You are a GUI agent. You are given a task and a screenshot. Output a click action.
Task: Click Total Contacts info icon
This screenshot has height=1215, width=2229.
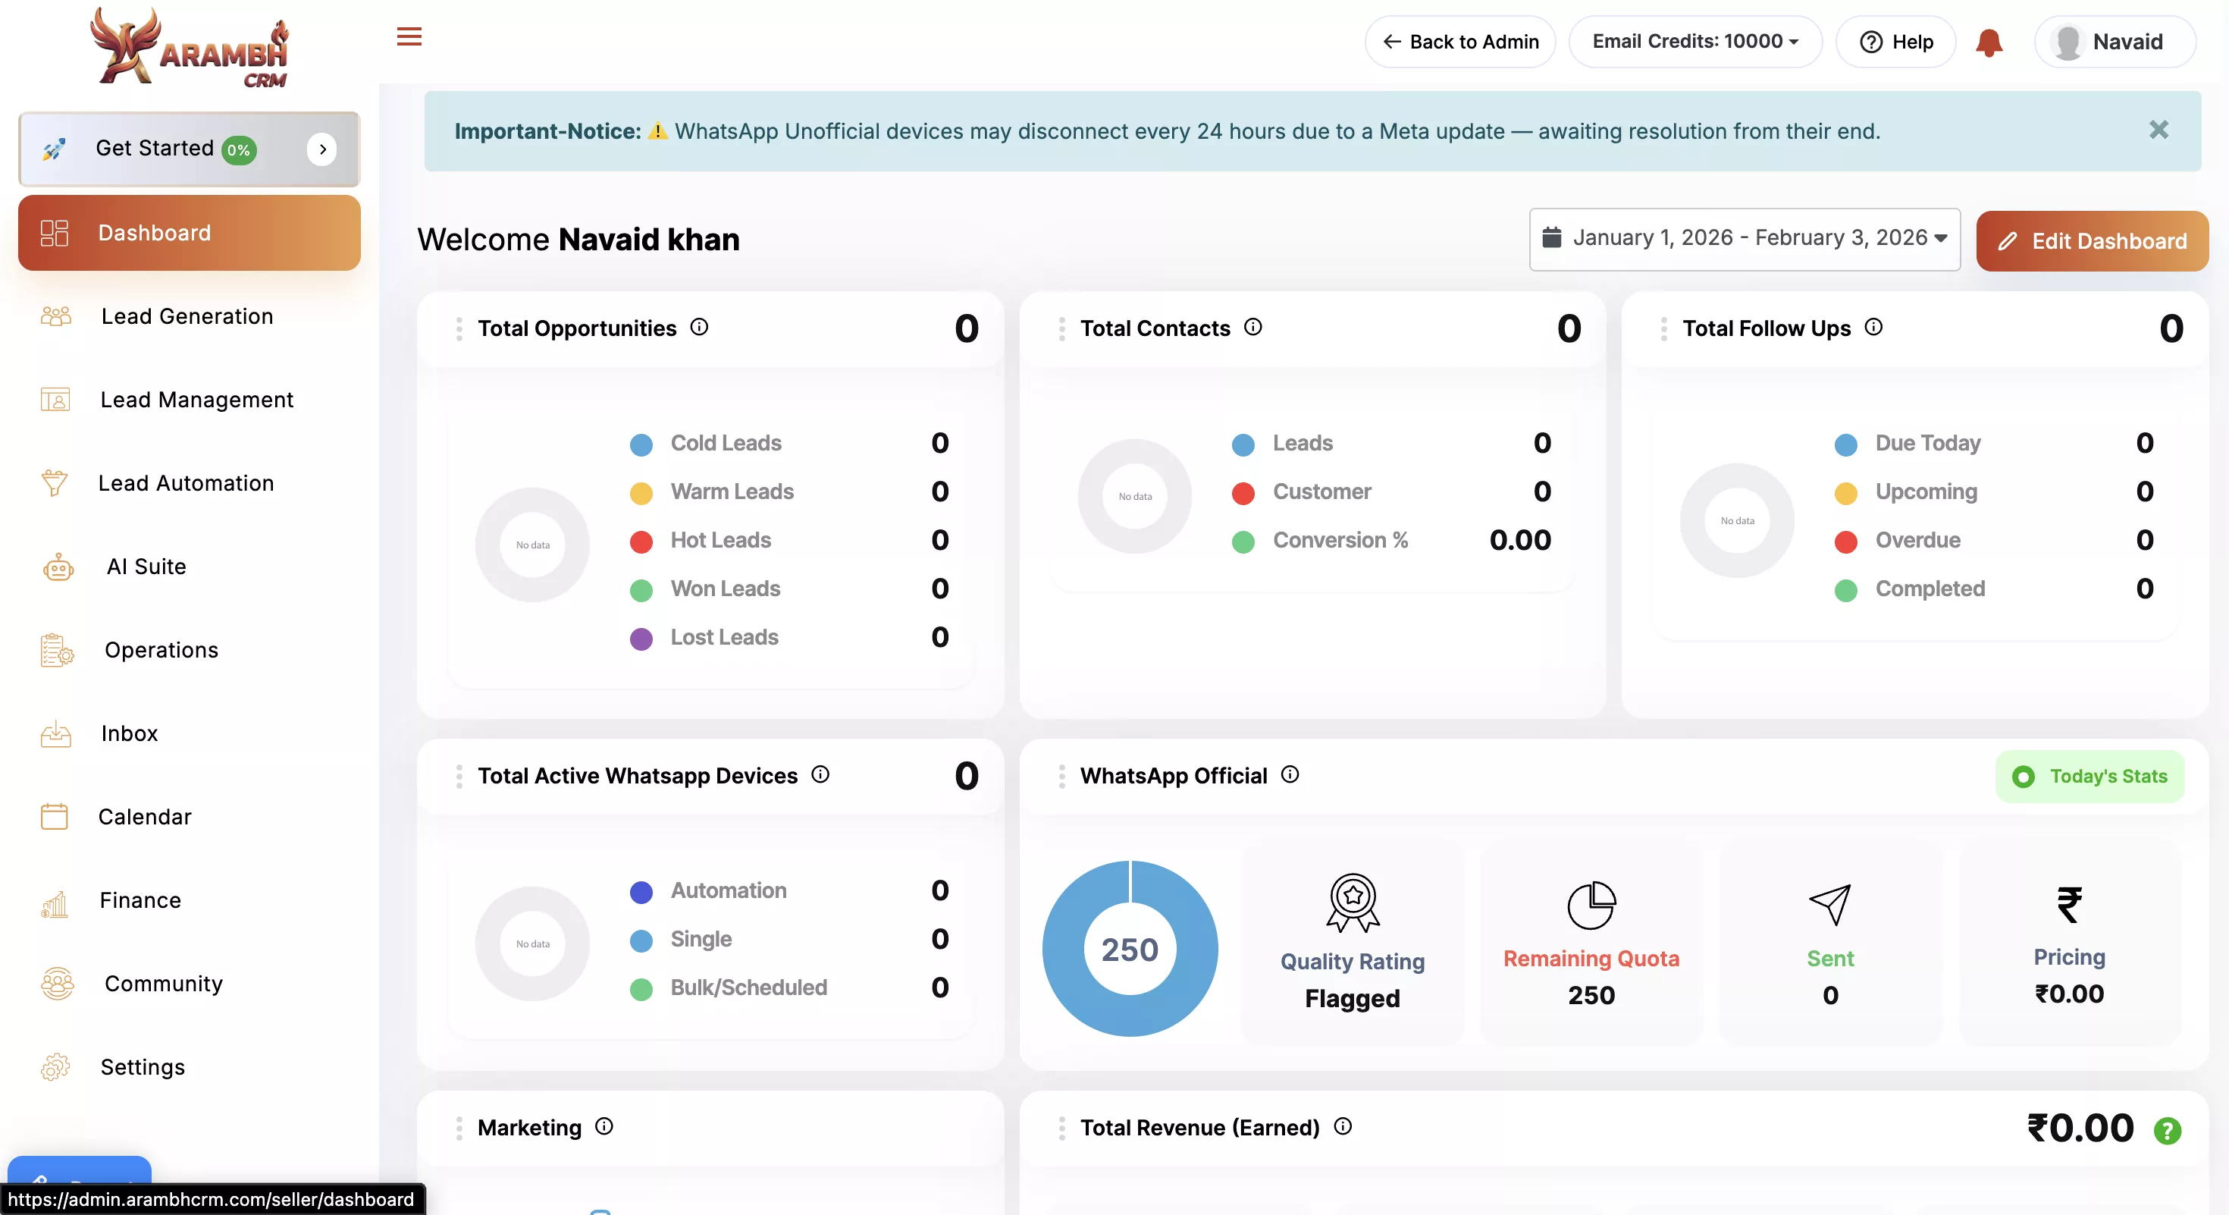click(1253, 327)
